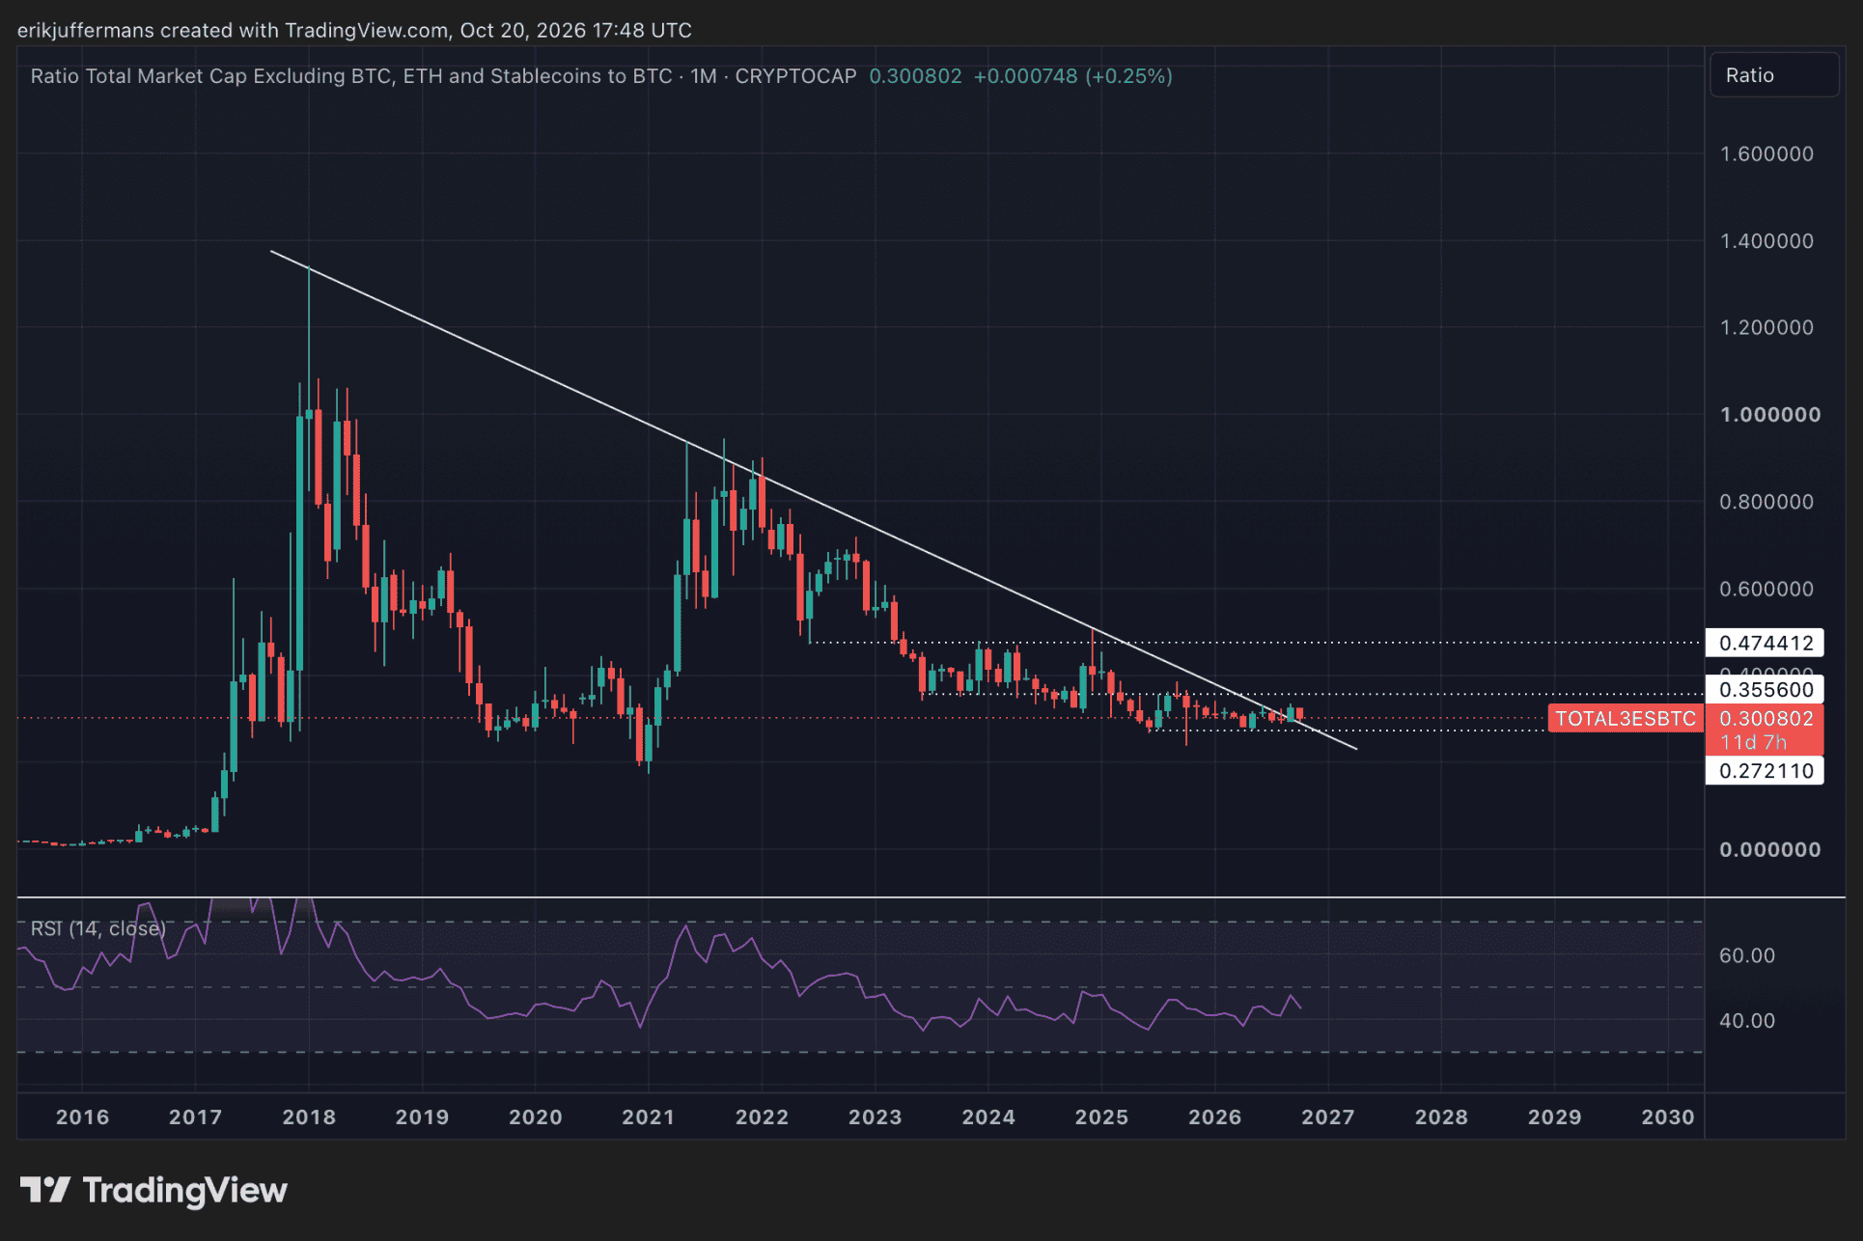Click the 0.800000 price axis label
Viewport: 1863px width, 1241px height.
coord(1766,502)
